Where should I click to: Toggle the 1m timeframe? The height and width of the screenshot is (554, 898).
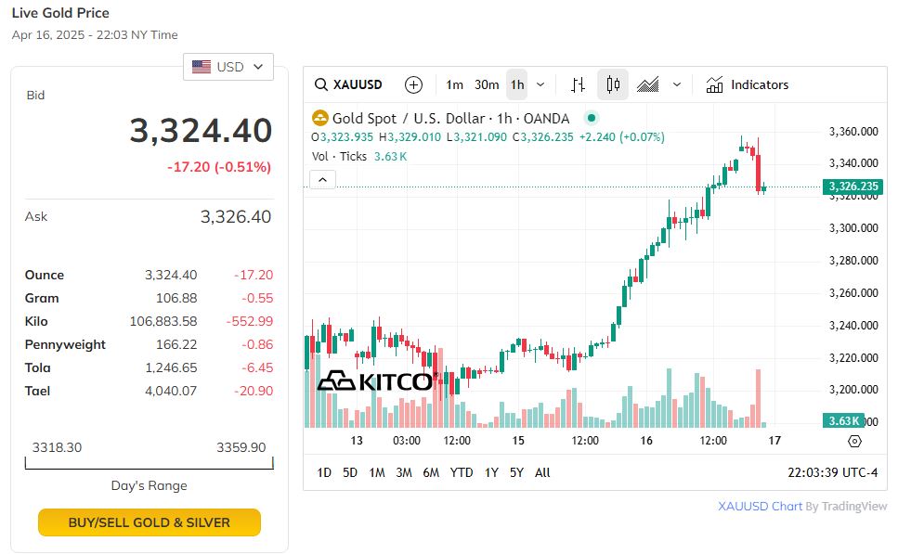coord(454,84)
